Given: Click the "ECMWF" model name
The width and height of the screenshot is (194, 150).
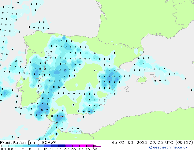Looking at the screenshot, I should 49,143.
